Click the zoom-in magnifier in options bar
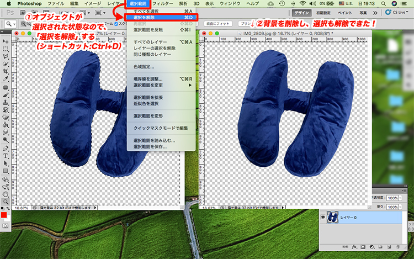 pyautogui.click(x=24, y=24)
